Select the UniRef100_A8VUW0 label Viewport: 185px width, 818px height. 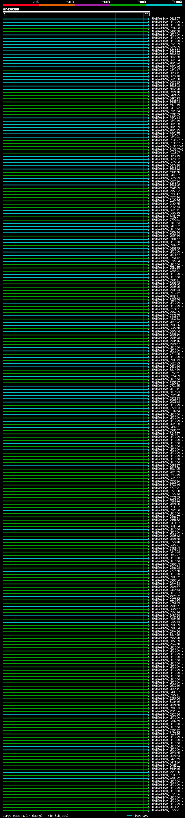pyautogui.click(x=166, y=63)
